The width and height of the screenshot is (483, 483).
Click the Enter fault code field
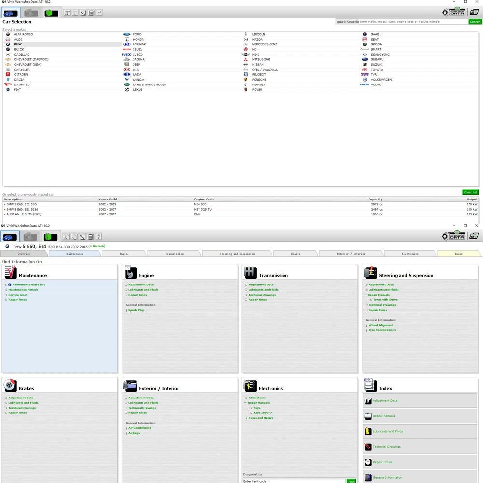[x=294, y=481]
